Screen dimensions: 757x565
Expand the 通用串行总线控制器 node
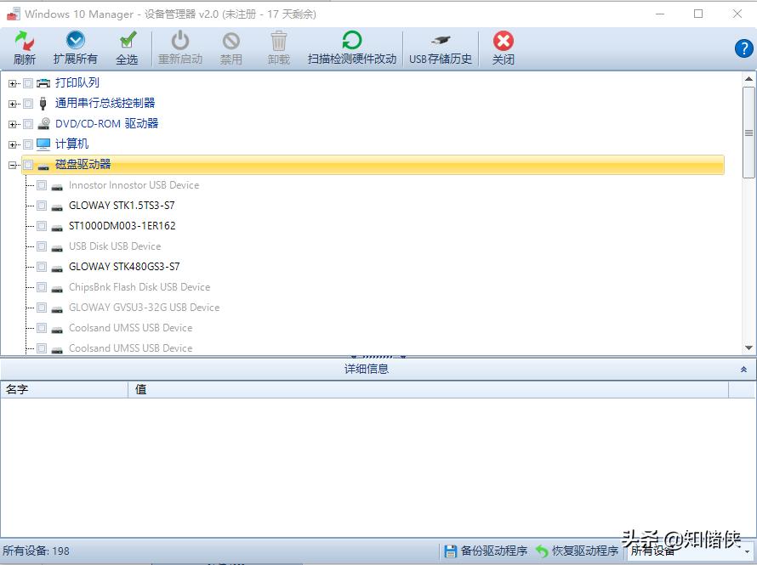(13, 103)
